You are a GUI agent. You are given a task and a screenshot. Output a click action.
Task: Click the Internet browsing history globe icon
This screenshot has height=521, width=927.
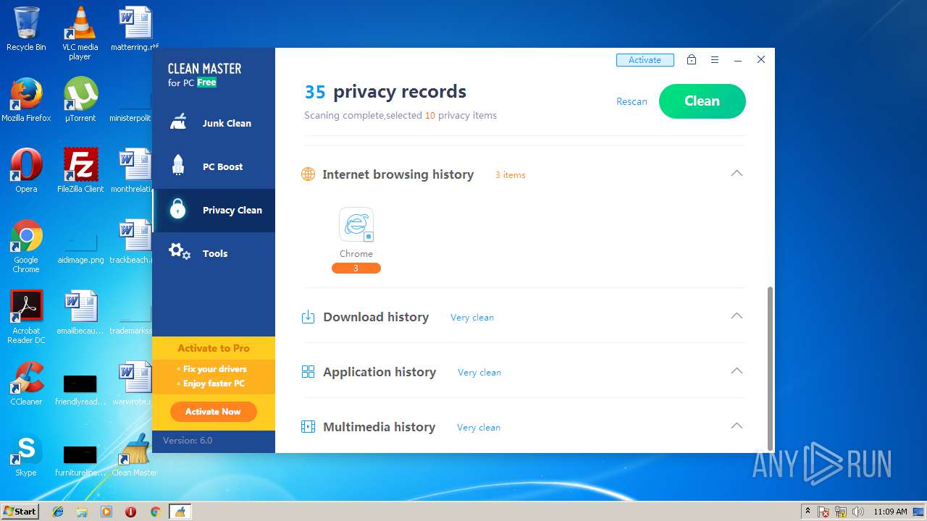pos(308,174)
